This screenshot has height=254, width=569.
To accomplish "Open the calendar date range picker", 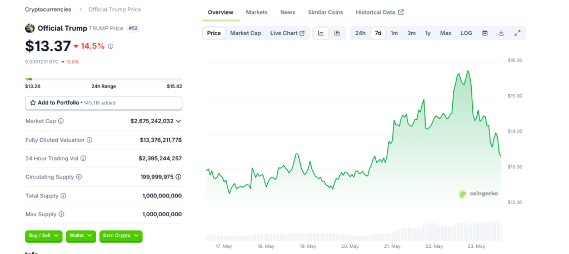I will (x=485, y=33).
